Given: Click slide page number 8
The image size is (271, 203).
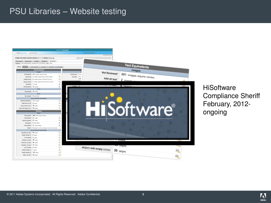Looking at the screenshot, I should click(143, 194).
